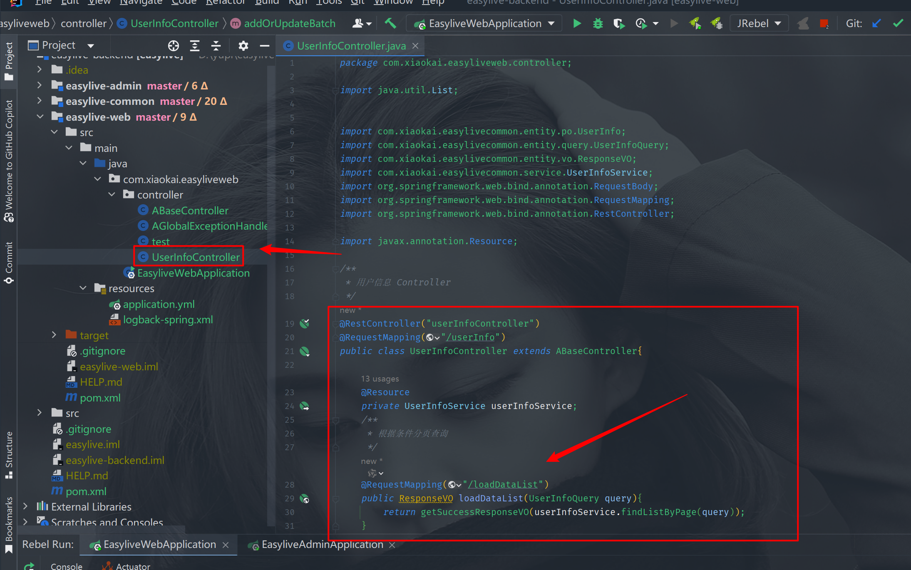Viewport: 911px width, 570px height.
Task: Expand the easylive-common module
Action: [40, 101]
